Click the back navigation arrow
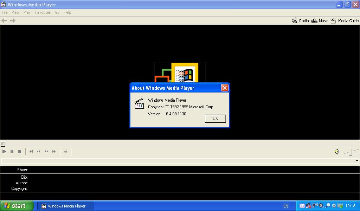360x211 pixels. point(4,20)
